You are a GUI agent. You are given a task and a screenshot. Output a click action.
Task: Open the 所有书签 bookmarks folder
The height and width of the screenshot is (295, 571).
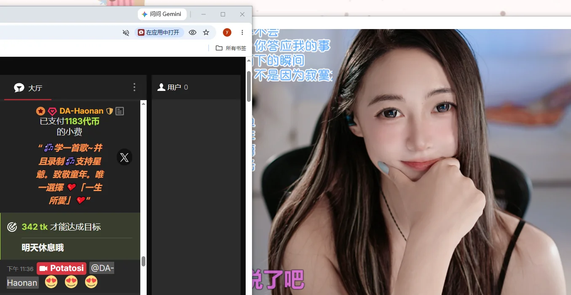pyautogui.click(x=231, y=48)
